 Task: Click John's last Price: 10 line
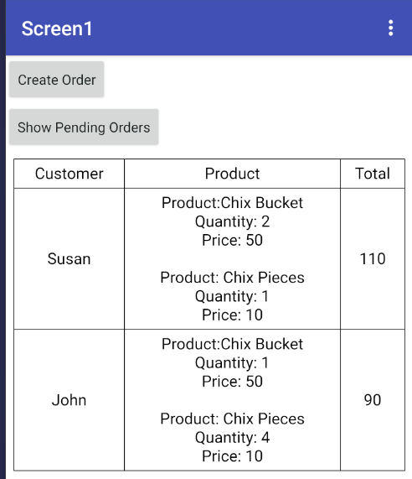pos(233,456)
